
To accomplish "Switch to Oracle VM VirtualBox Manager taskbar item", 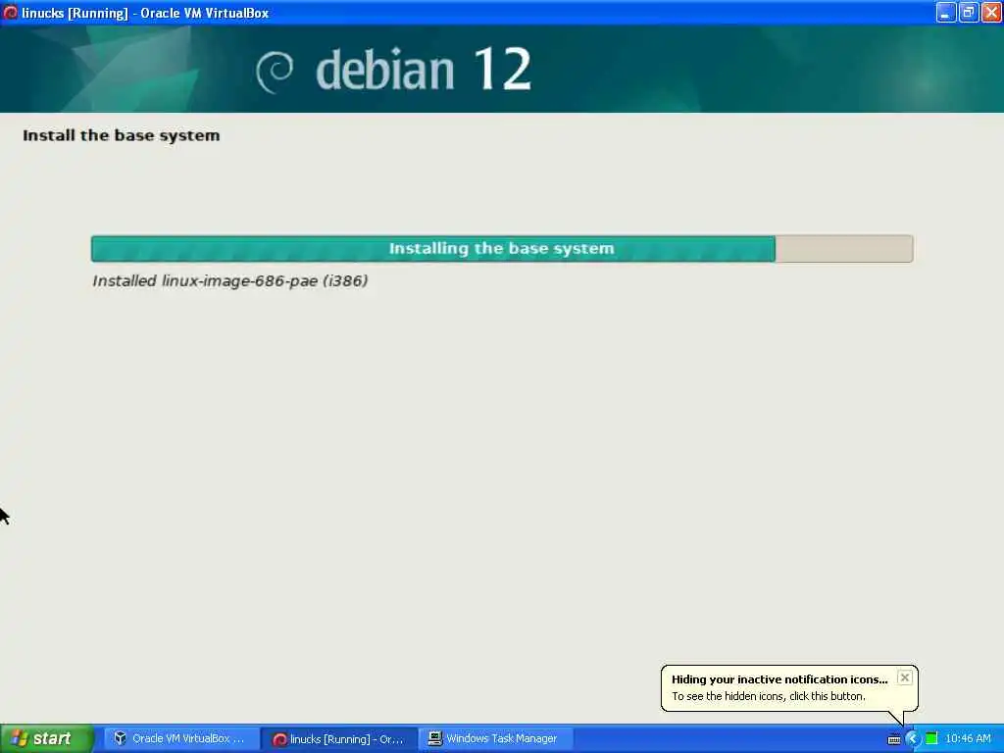I will pyautogui.click(x=179, y=739).
